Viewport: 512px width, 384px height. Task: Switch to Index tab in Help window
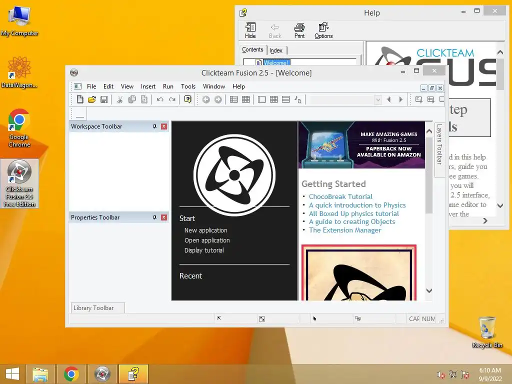click(276, 50)
